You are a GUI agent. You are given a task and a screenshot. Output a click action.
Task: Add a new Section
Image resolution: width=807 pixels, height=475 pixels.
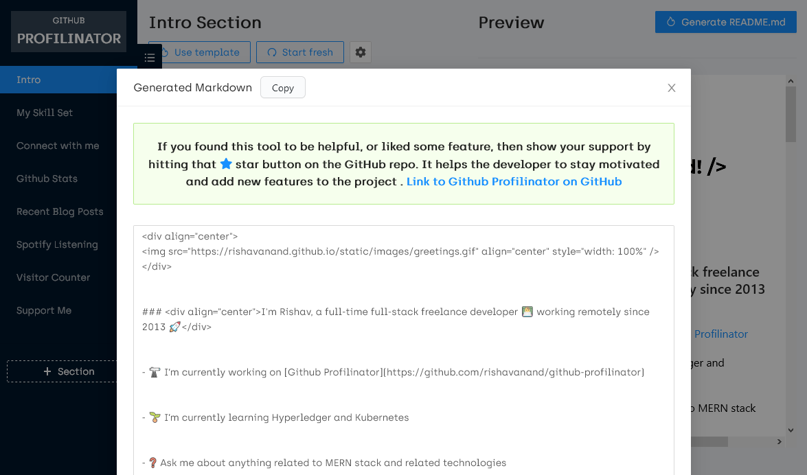62,371
